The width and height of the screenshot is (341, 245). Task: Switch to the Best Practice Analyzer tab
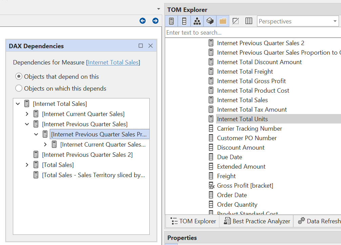[256, 221]
